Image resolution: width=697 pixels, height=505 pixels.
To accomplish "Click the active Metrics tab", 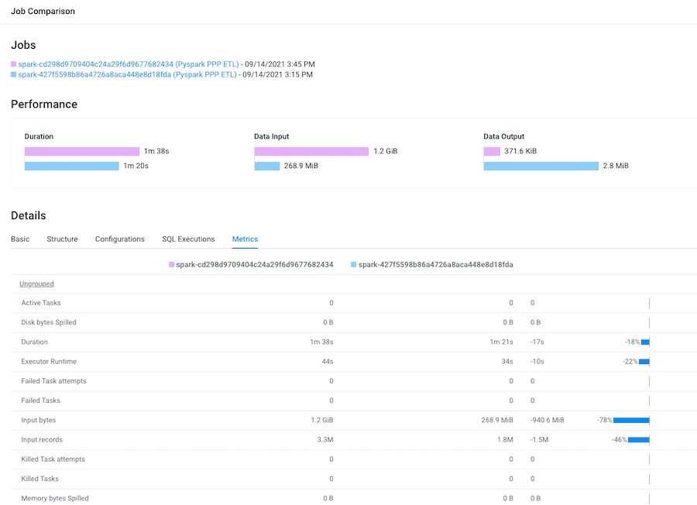I will pyautogui.click(x=245, y=239).
